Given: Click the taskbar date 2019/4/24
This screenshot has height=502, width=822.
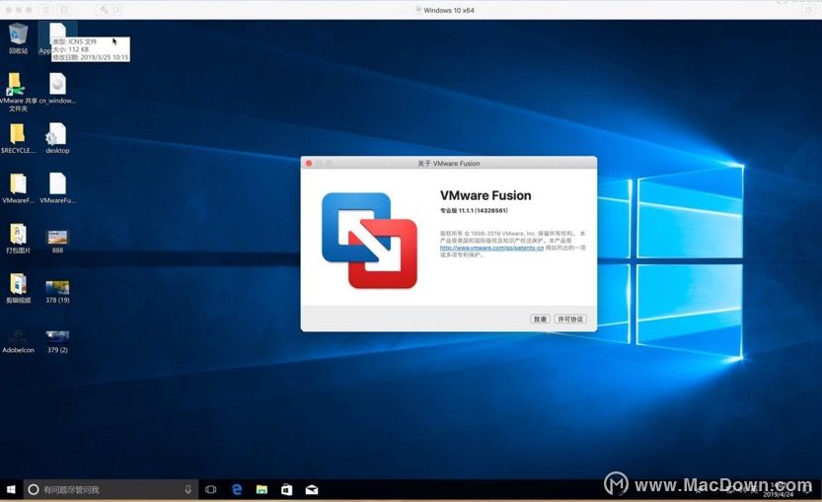Looking at the screenshot, I should tap(778, 494).
